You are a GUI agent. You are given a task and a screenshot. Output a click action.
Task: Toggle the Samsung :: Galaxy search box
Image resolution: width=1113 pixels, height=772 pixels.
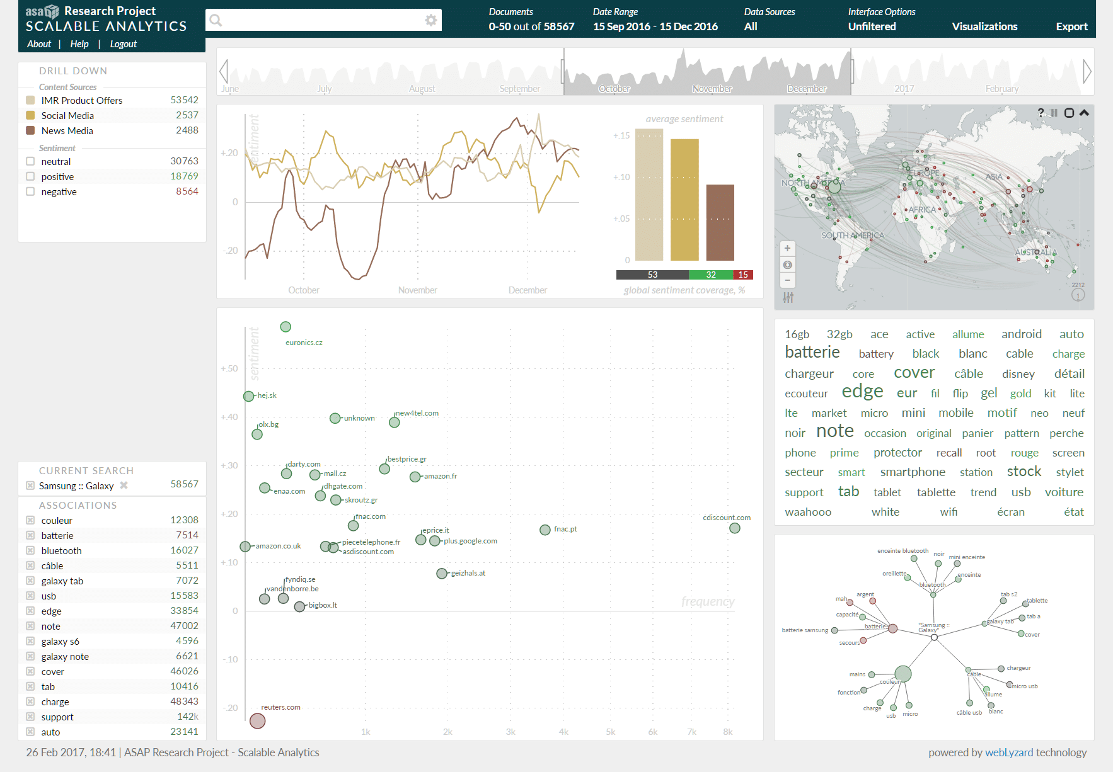coord(30,485)
